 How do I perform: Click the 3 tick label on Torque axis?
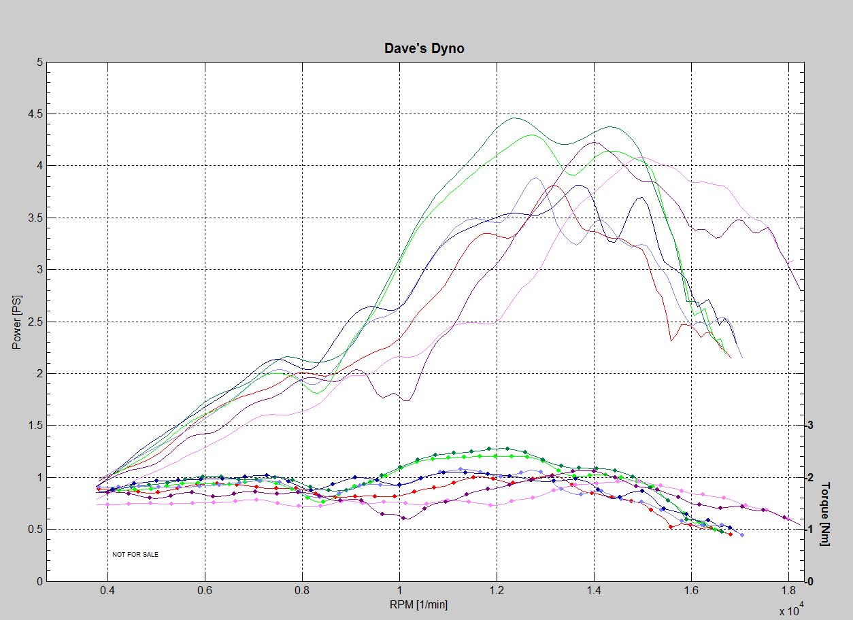(809, 426)
